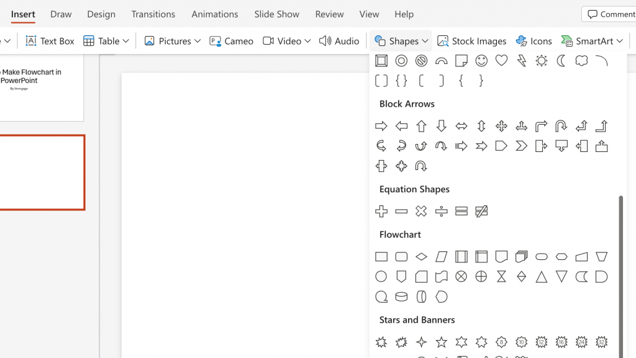Choose the right block arrow shape
This screenshot has height=358, width=636.
point(381,126)
